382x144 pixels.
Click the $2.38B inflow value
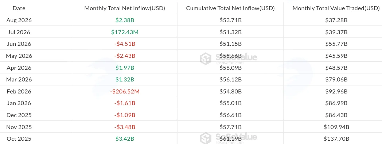[125, 20]
